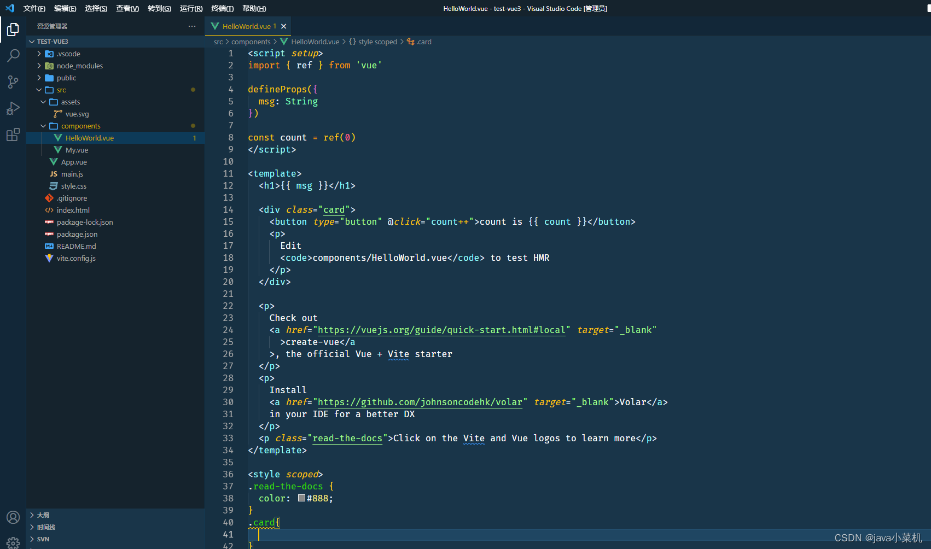Open the Extensions view icon
The image size is (931, 549).
(x=13, y=135)
